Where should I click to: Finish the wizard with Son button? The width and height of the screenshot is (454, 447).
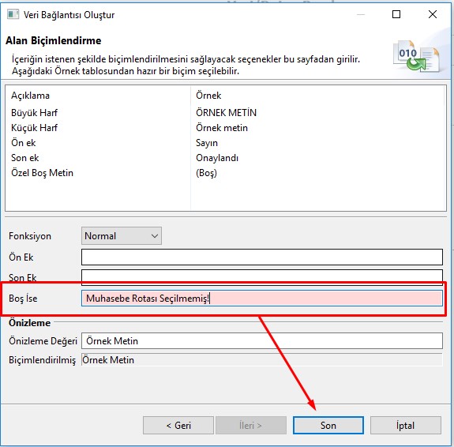coord(328,425)
